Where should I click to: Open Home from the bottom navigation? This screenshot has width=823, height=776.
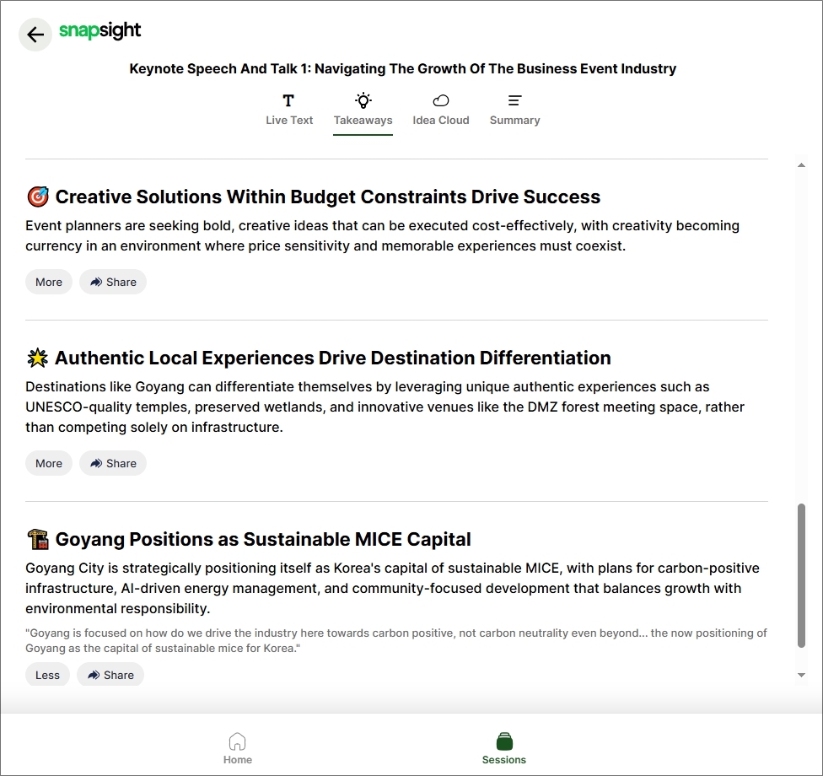point(238,748)
